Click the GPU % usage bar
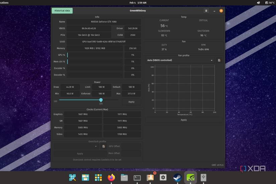Image resolution: width=276 pixels, height=184 pixels. tap(95, 55)
